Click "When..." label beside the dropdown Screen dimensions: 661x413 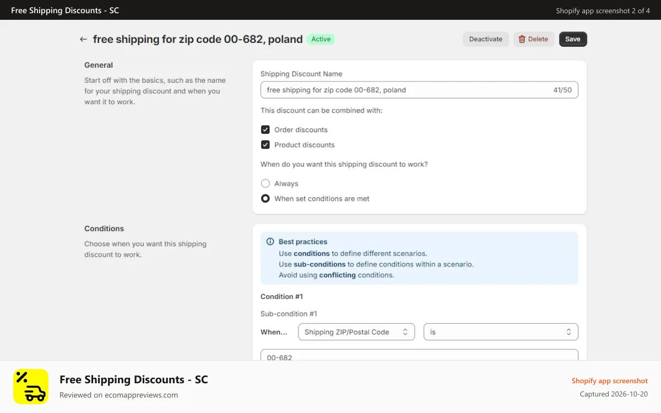point(274,332)
